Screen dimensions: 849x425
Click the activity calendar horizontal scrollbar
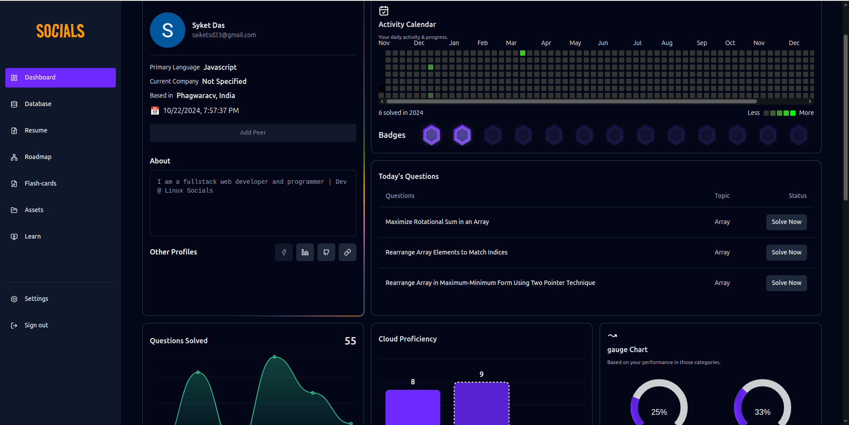(x=572, y=102)
